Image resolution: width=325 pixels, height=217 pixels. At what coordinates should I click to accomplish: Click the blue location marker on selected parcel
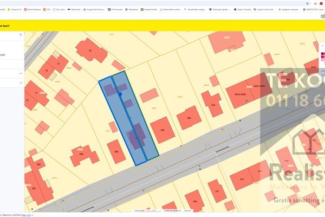[120, 94]
